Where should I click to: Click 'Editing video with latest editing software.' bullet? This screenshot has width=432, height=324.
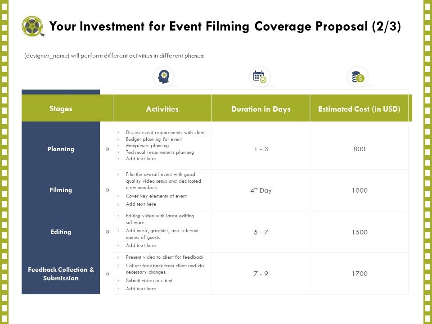click(x=160, y=219)
